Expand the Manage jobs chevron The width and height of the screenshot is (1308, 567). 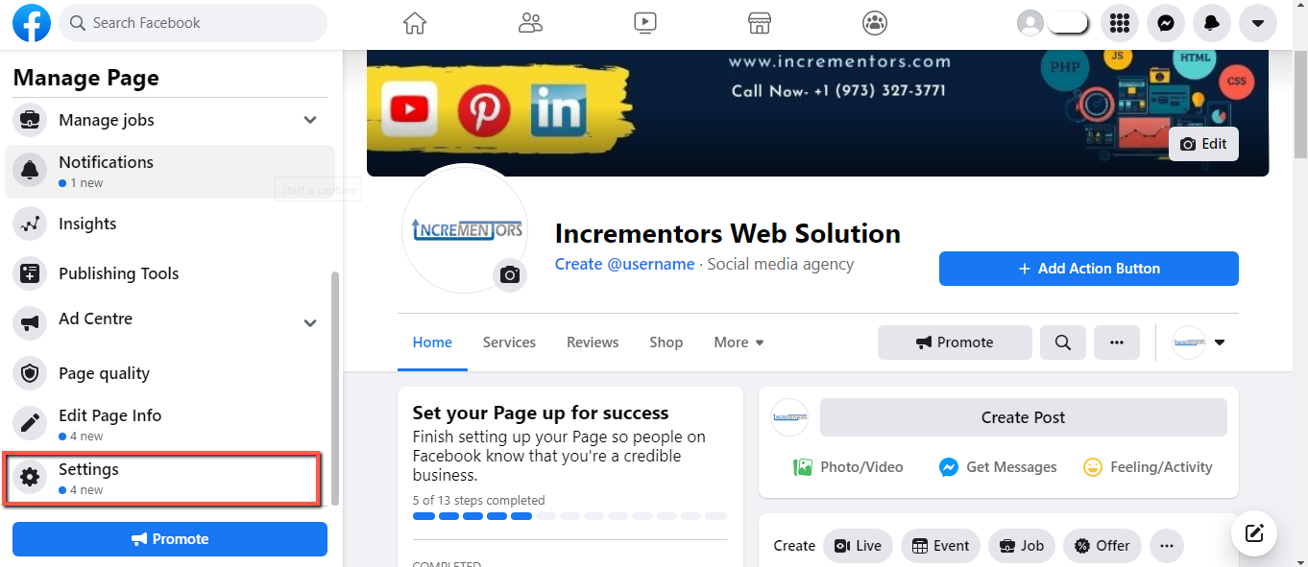310,120
